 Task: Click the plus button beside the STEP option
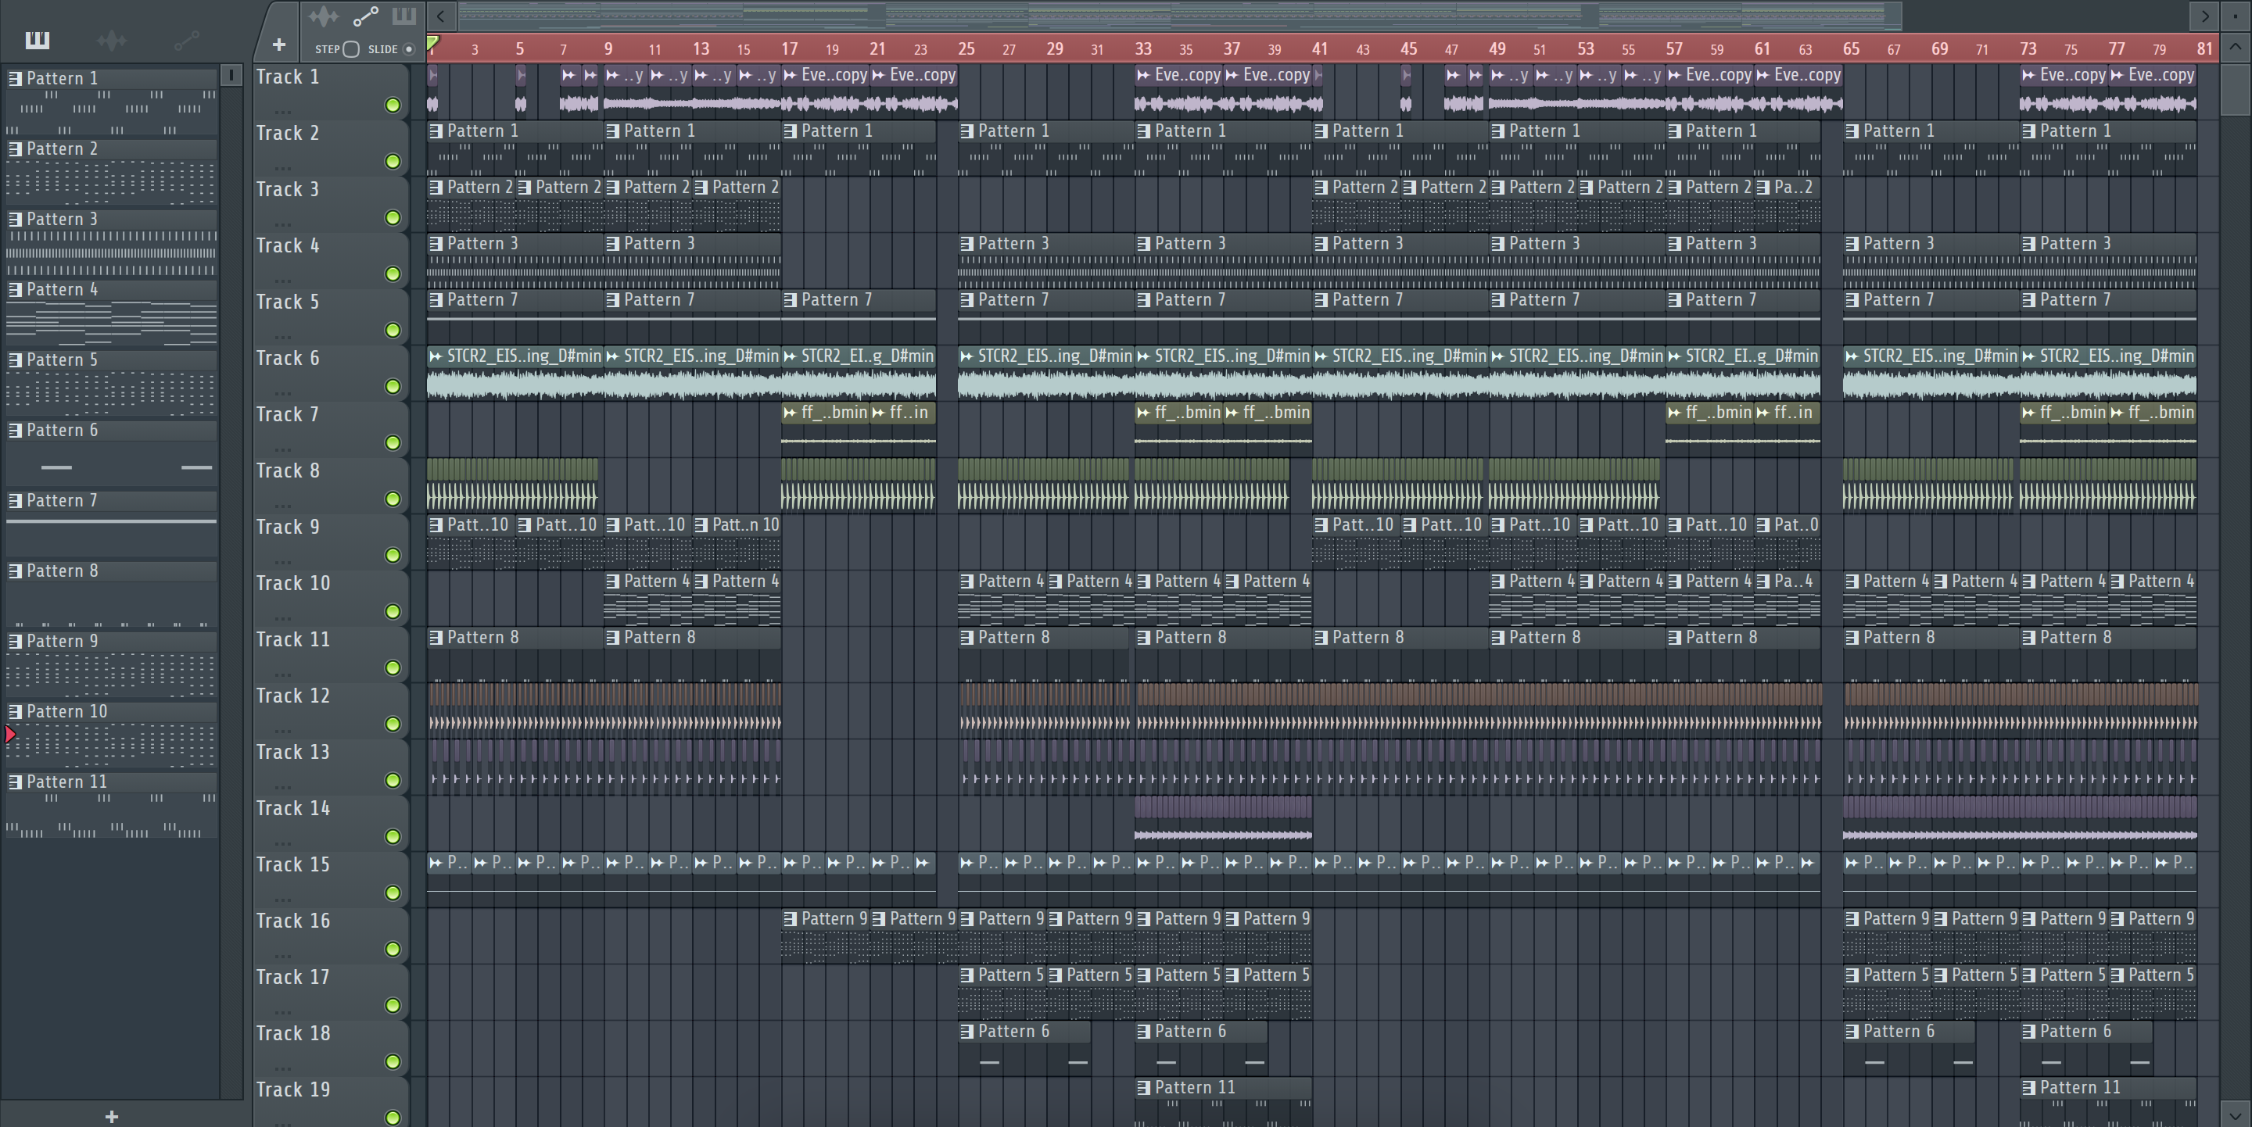279,45
